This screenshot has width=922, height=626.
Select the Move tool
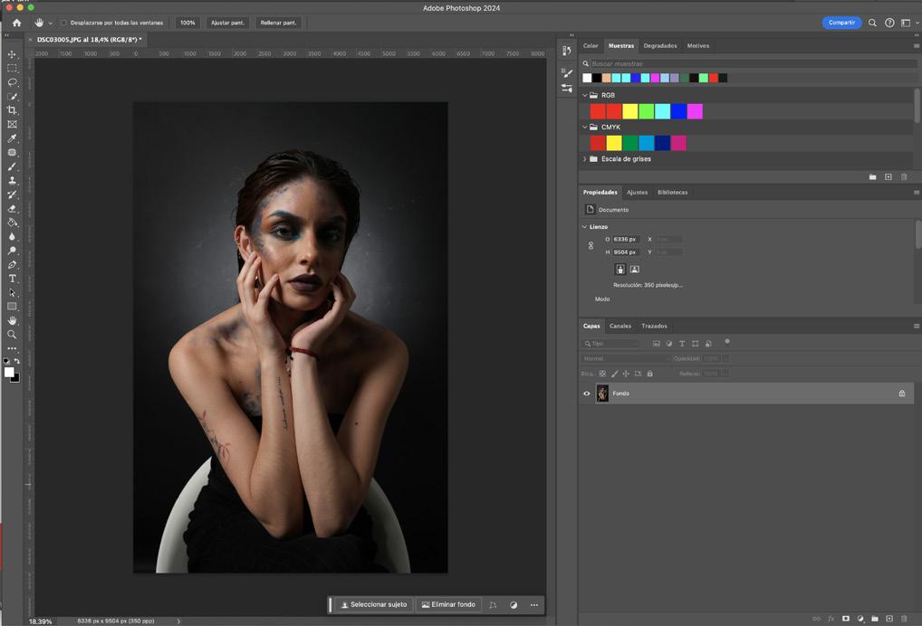(12, 54)
